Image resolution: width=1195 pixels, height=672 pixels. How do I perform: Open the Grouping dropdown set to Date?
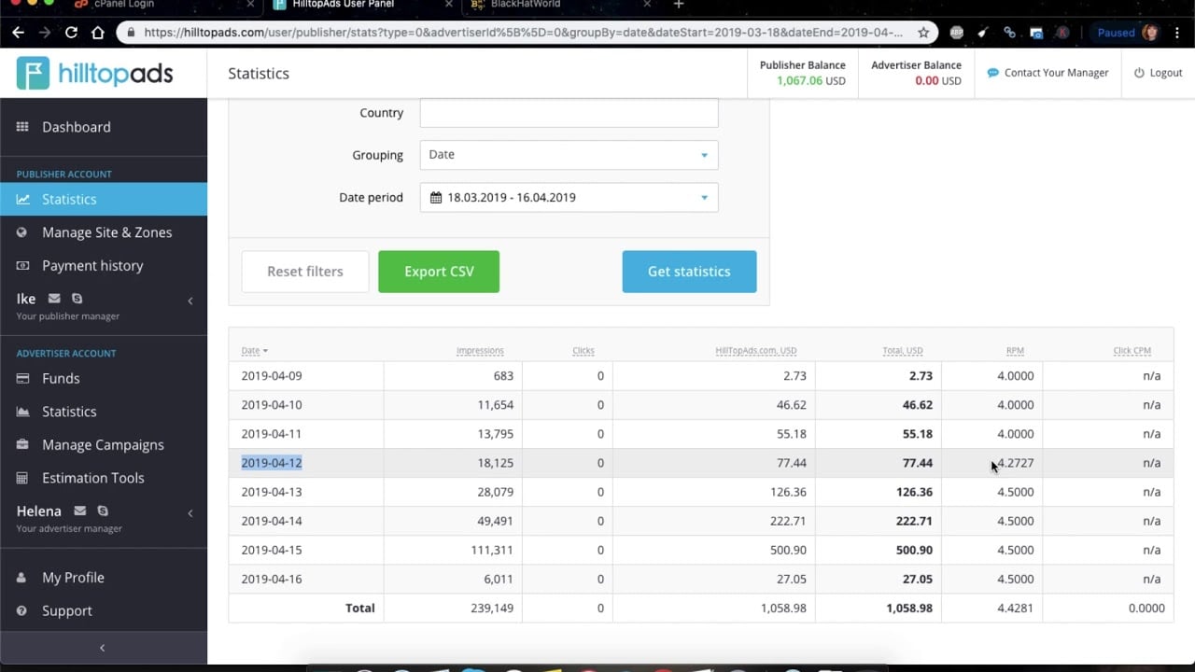[x=569, y=155]
